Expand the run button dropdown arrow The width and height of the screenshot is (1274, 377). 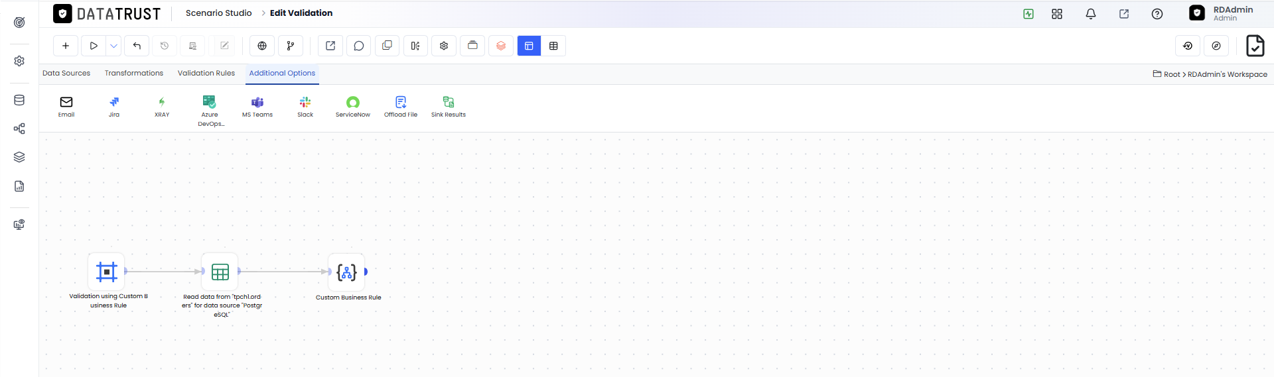click(114, 46)
